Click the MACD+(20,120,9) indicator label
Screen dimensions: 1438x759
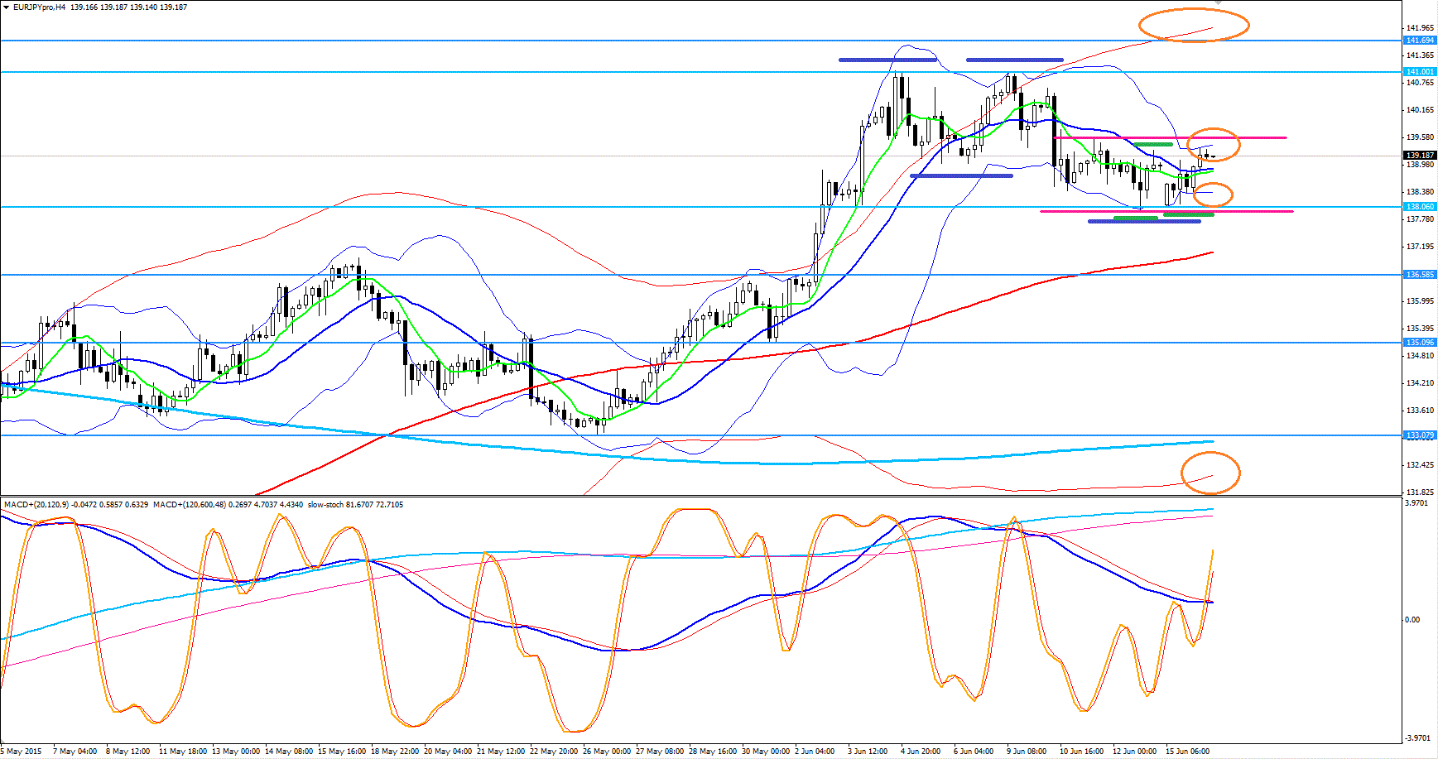36,504
